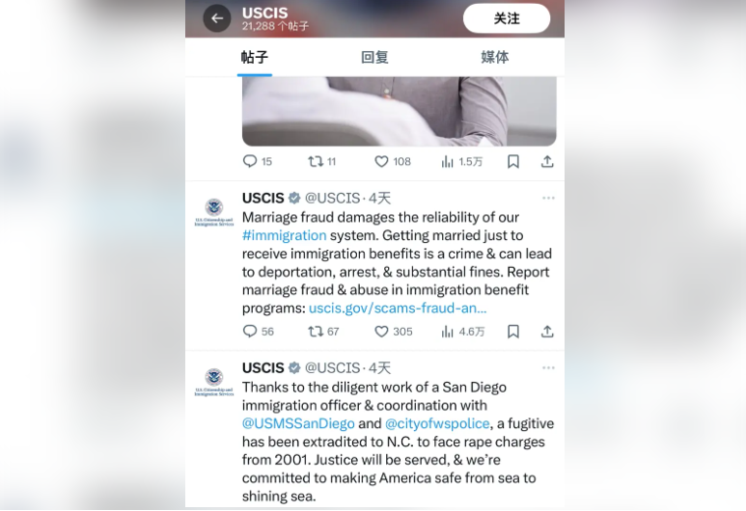Image resolution: width=746 pixels, height=511 pixels.
Task: Open the image in the top post
Action: [400, 111]
